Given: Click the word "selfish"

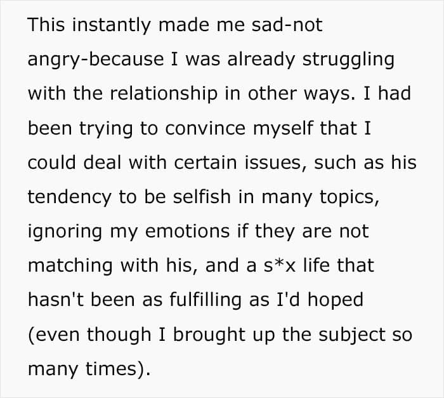Looking at the screenshot, I should click(202, 197).
